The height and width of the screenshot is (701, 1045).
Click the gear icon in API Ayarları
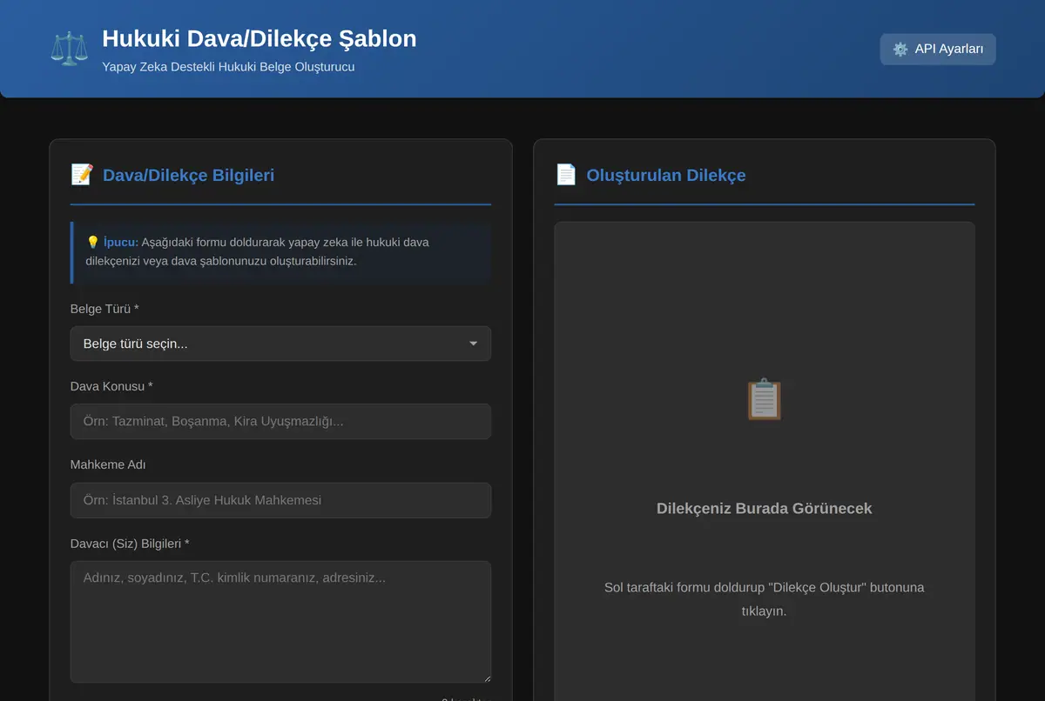point(900,50)
